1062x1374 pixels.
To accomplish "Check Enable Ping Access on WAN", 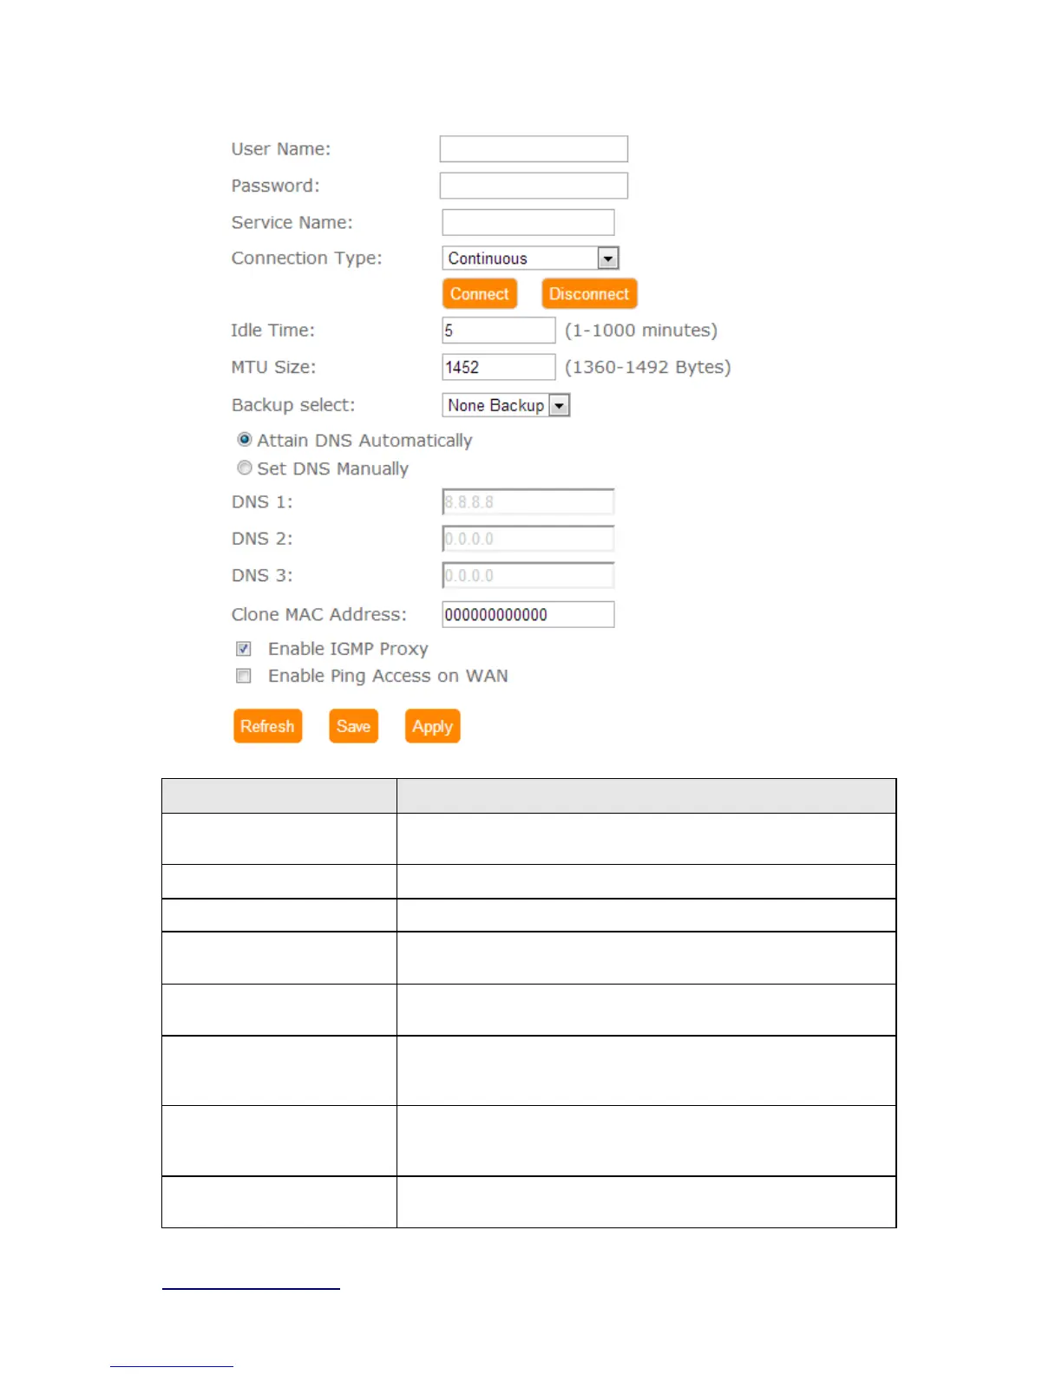I will (x=244, y=676).
